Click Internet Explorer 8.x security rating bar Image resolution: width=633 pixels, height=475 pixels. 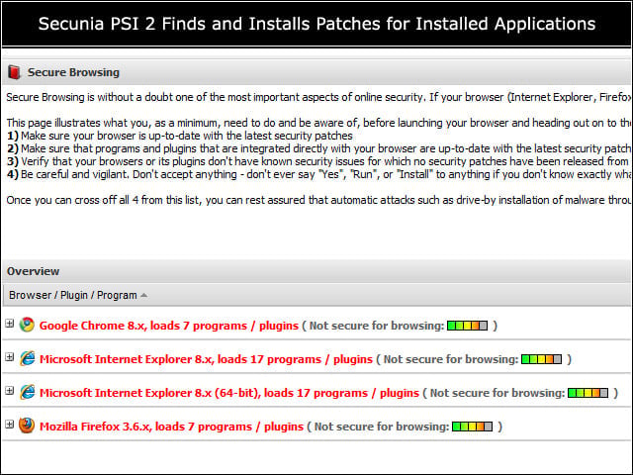(x=541, y=359)
